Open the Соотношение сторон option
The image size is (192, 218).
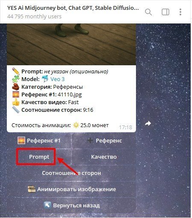(71, 173)
